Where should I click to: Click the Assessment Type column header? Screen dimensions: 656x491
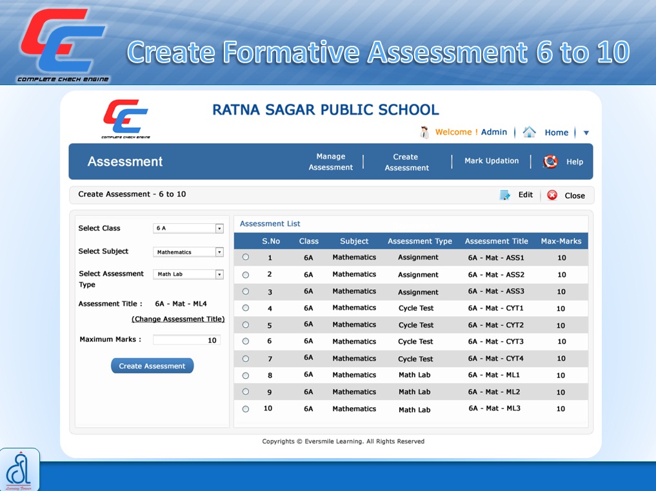point(420,241)
